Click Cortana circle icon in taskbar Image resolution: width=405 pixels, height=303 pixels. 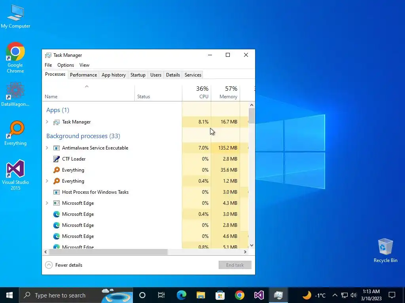pyautogui.click(x=142, y=295)
